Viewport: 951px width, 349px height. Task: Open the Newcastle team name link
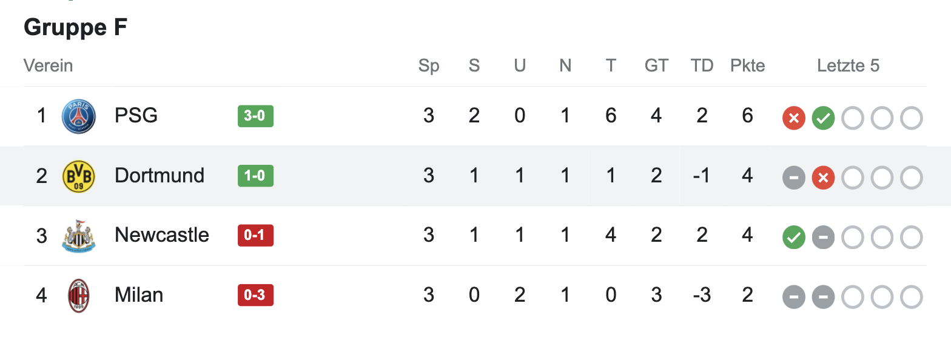161,234
